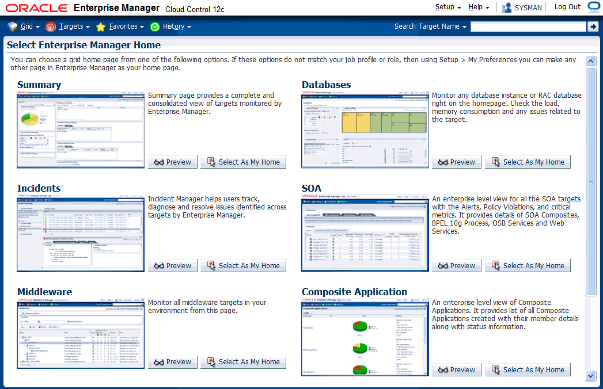Select Middleware as my home
This screenshot has height=389, width=603.
[x=243, y=362]
